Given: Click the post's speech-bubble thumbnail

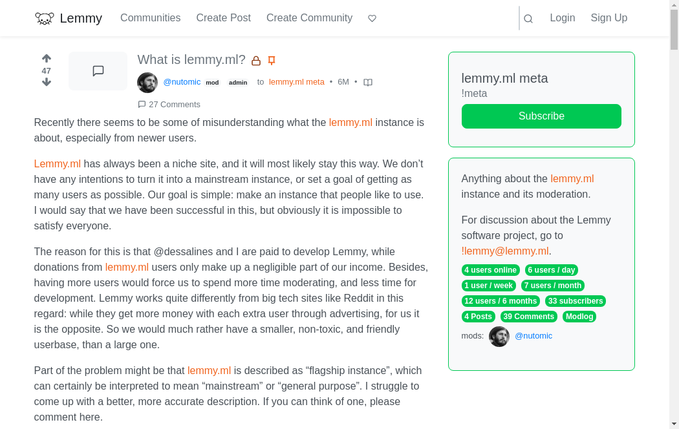Looking at the screenshot, I should point(98,71).
